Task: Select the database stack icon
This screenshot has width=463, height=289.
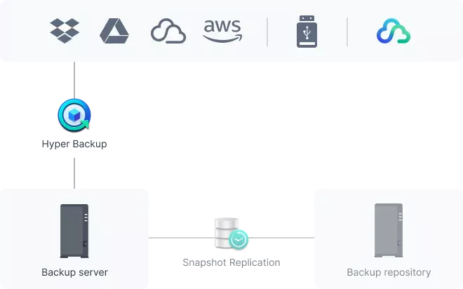Action: [227, 229]
